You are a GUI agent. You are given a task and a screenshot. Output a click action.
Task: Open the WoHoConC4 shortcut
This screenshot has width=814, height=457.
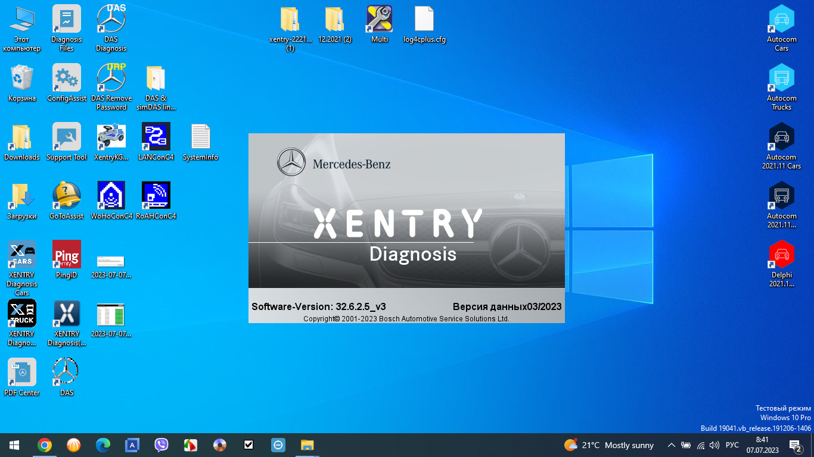(x=111, y=200)
